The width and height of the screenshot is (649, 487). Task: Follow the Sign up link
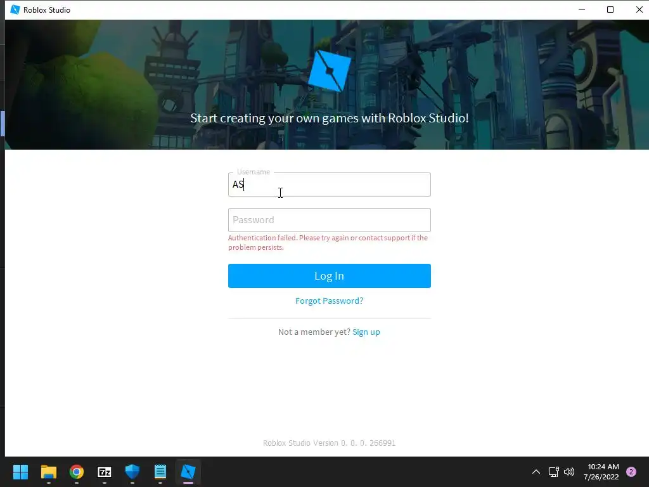(x=366, y=332)
